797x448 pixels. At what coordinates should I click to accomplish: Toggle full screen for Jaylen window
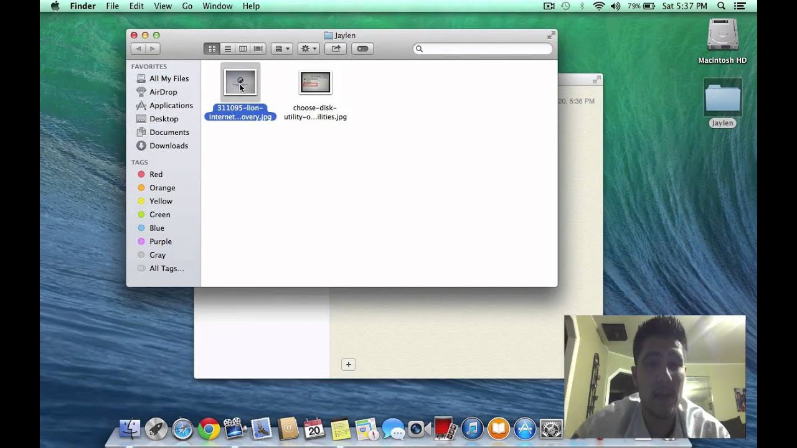tap(550, 35)
